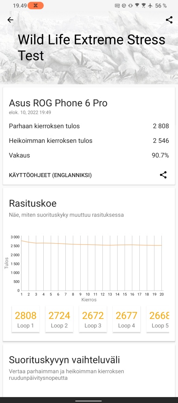Tap the Parhaan kierroksen tulos row
This screenshot has height=403, width=178.
(89, 126)
